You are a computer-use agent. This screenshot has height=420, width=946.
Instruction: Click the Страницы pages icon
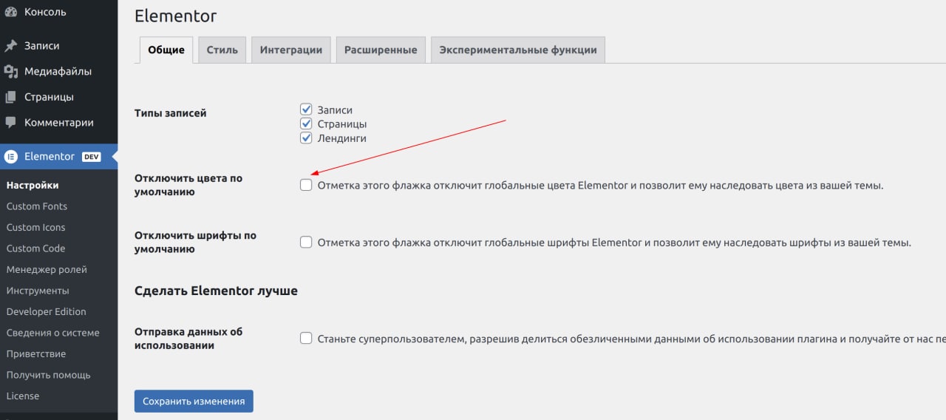(x=10, y=97)
